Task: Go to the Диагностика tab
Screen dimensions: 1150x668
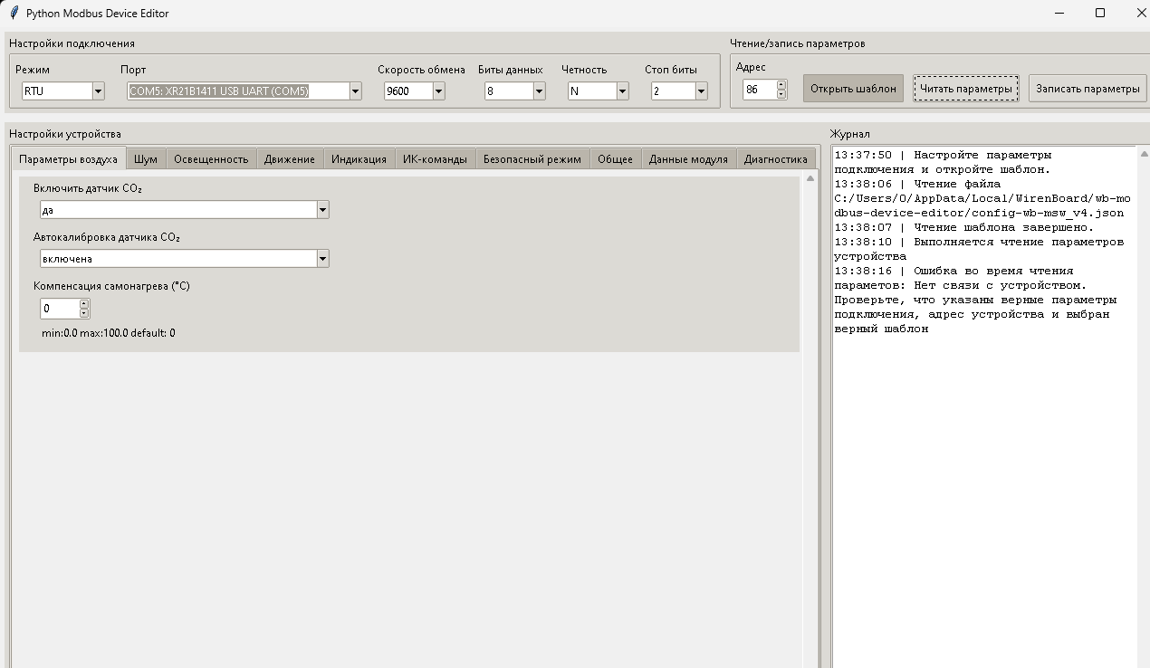Action: (x=775, y=159)
